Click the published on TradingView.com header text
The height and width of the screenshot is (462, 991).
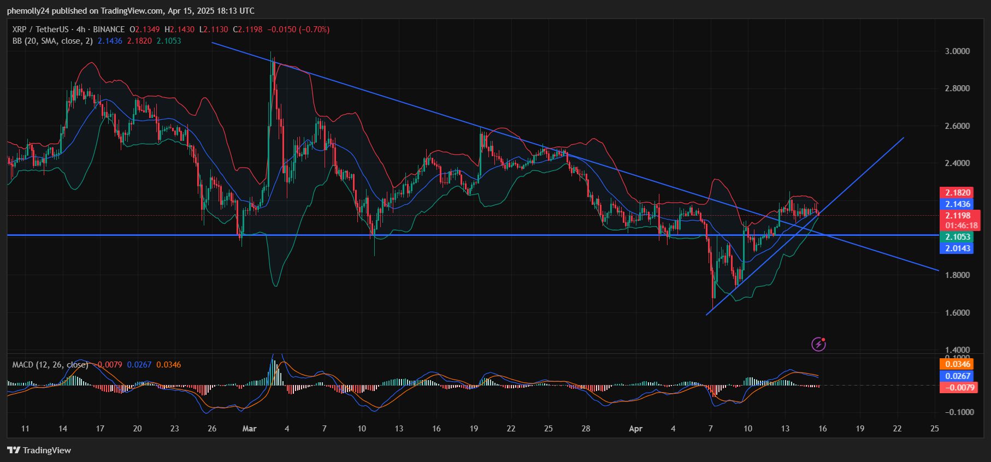pyautogui.click(x=131, y=11)
